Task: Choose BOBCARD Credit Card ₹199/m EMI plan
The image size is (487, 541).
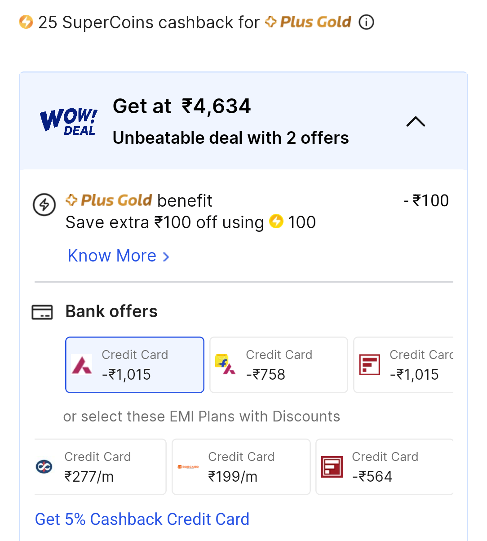Action: [x=241, y=467]
